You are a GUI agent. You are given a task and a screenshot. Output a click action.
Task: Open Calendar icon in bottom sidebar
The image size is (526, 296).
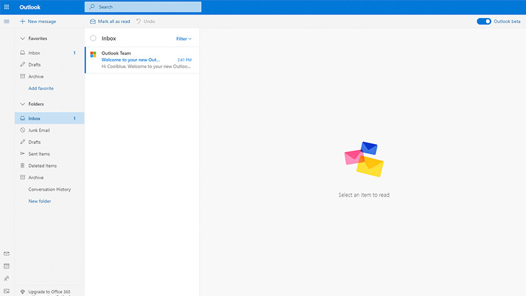[x=7, y=266]
